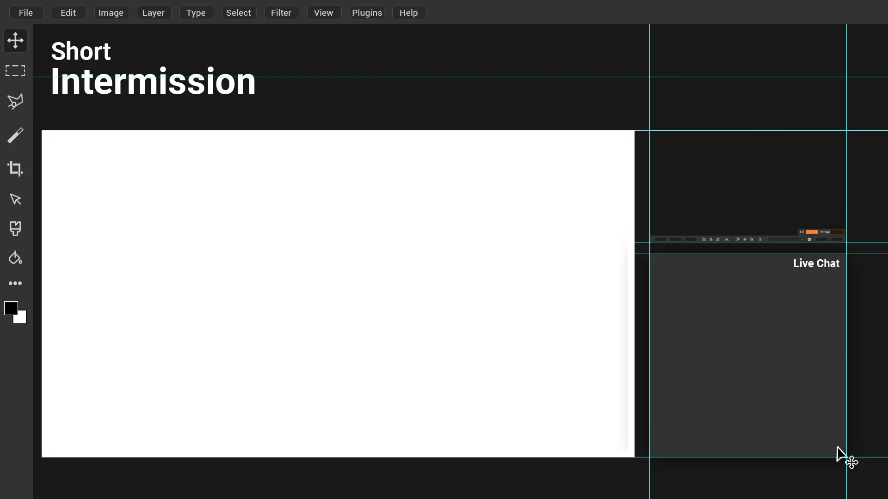Click the orange Fill color swatch
888x499 pixels.
[812, 232]
